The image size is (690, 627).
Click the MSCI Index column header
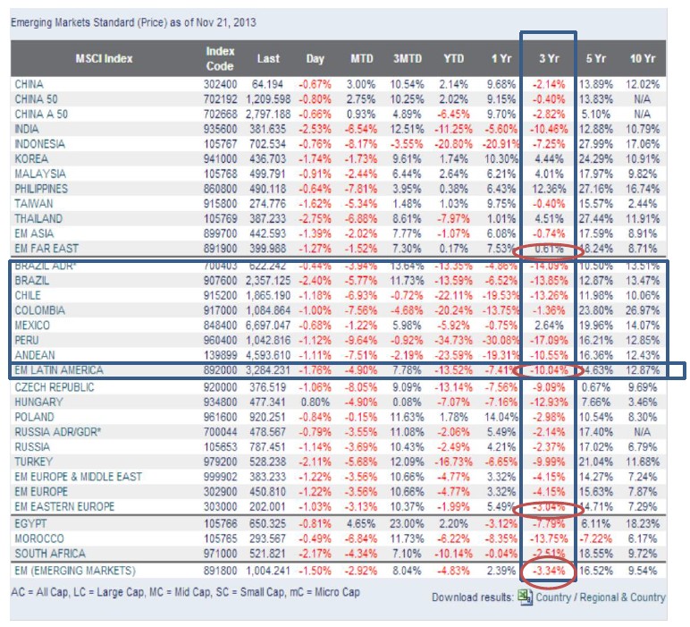tap(104, 58)
